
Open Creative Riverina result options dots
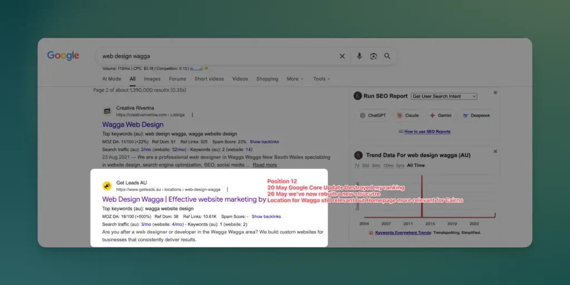pyautogui.click(x=192, y=114)
